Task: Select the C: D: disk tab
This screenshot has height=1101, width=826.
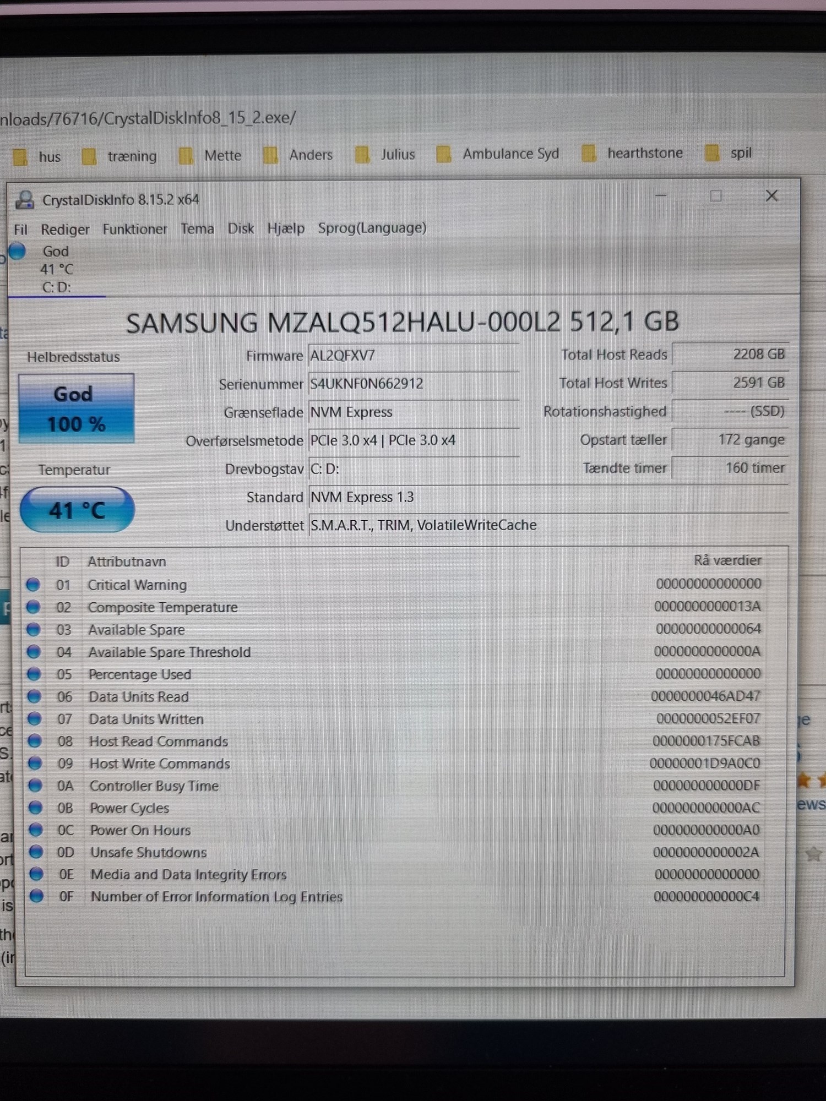Action: 56,269
